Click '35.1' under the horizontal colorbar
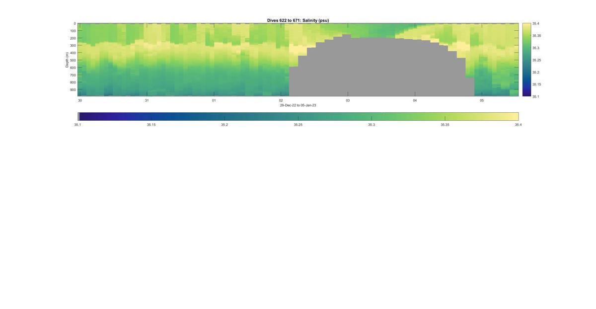596x309 pixels. click(x=77, y=125)
